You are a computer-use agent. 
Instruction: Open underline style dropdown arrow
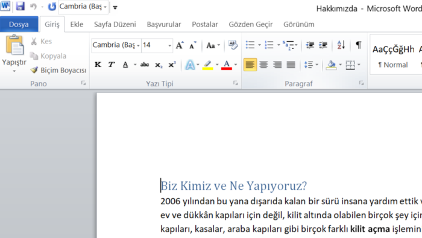tap(135, 65)
